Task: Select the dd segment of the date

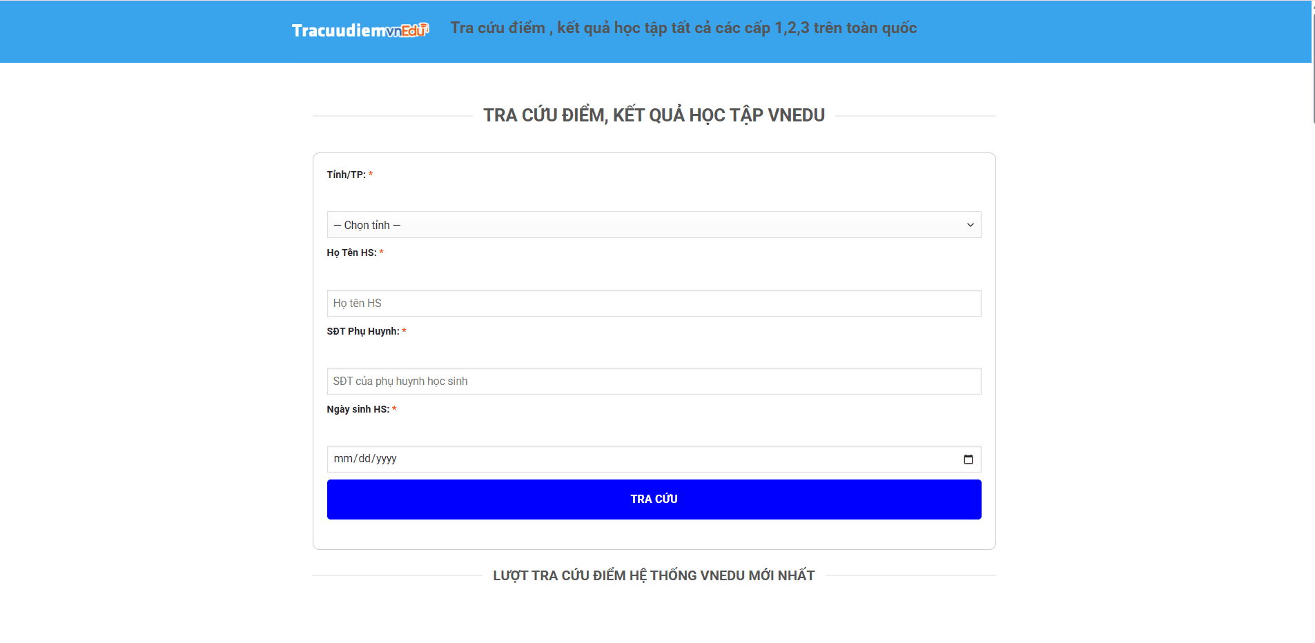Action: click(364, 459)
